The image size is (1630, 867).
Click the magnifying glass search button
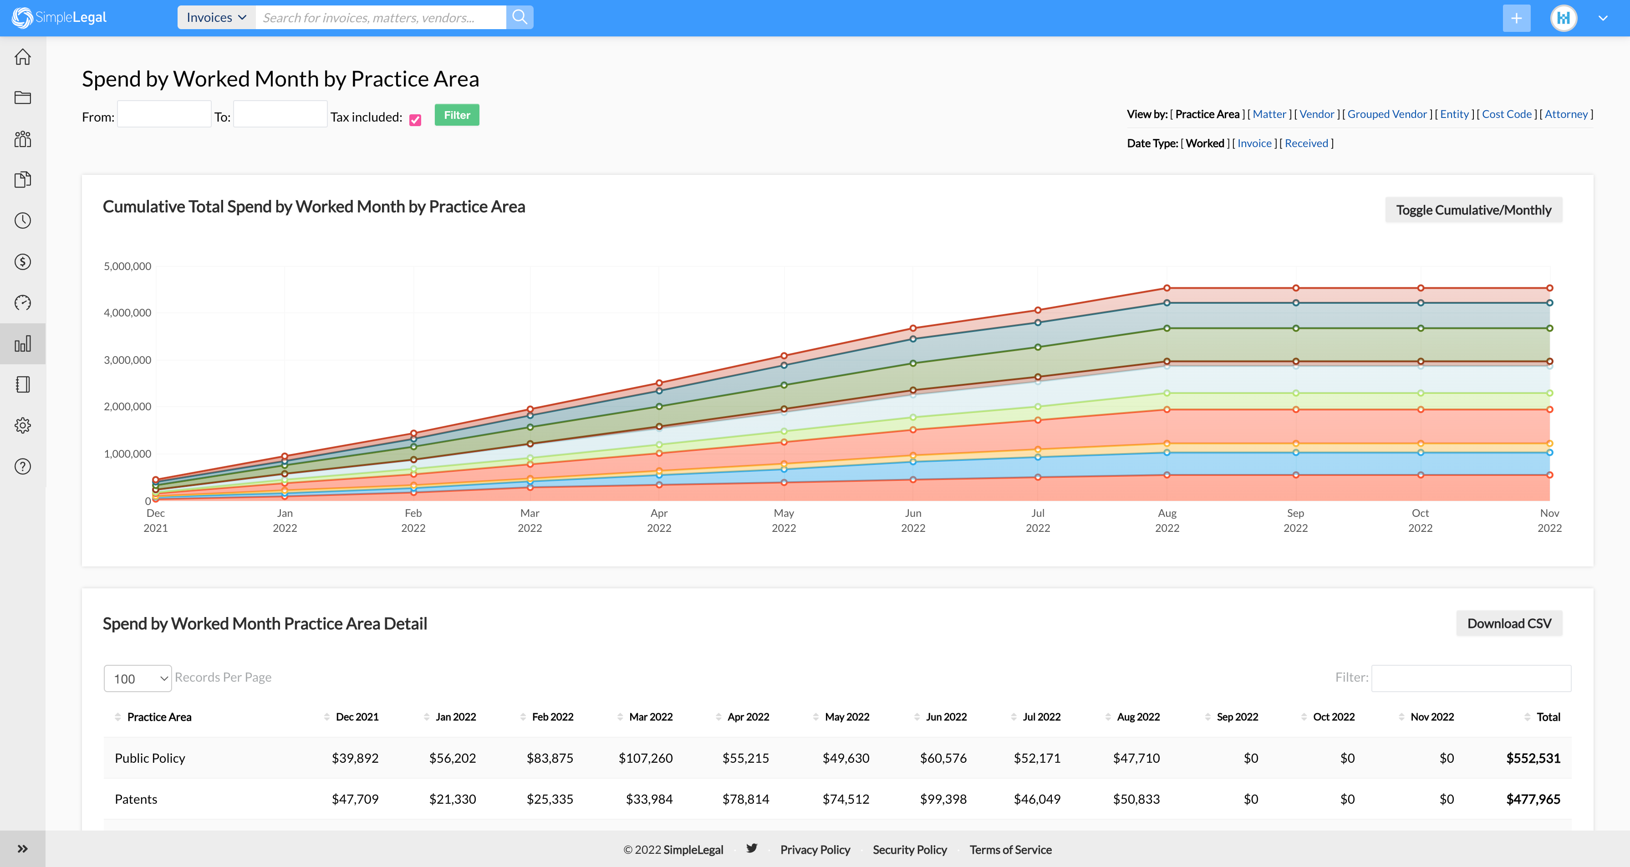click(520, 17)
